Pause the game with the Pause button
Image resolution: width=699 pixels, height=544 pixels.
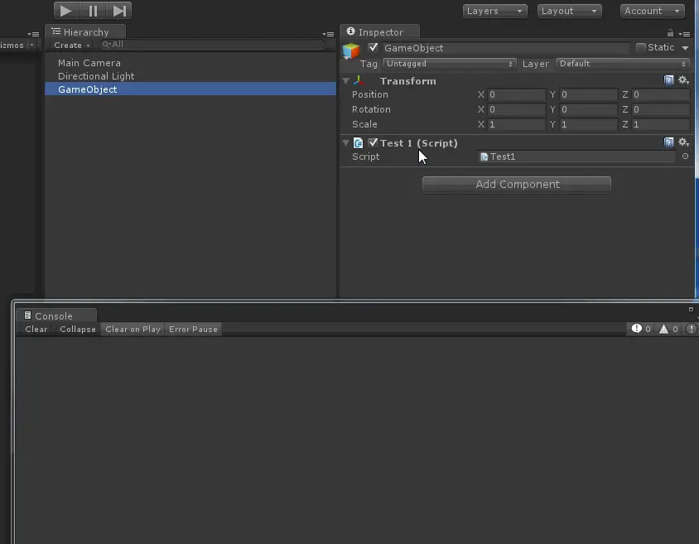93,11
